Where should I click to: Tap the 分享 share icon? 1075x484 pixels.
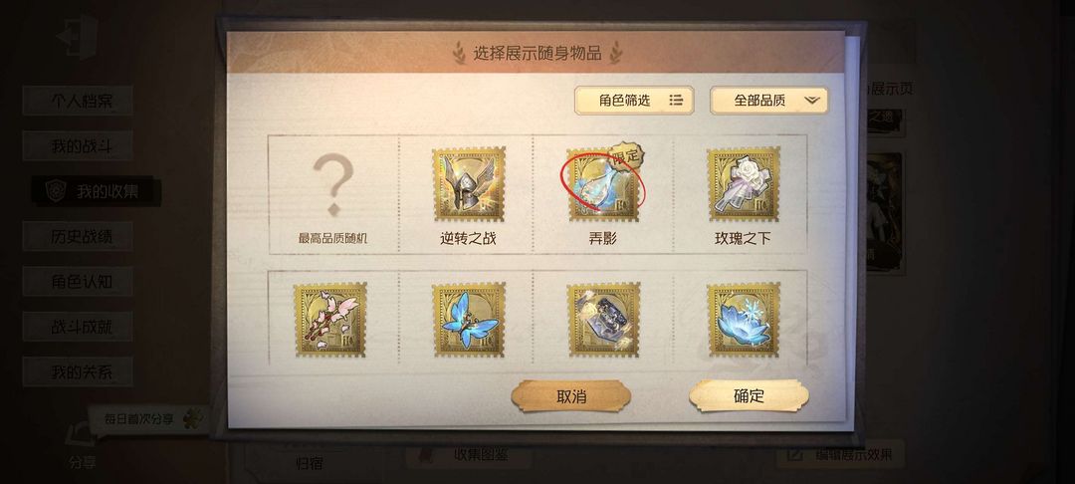point(81,445)
